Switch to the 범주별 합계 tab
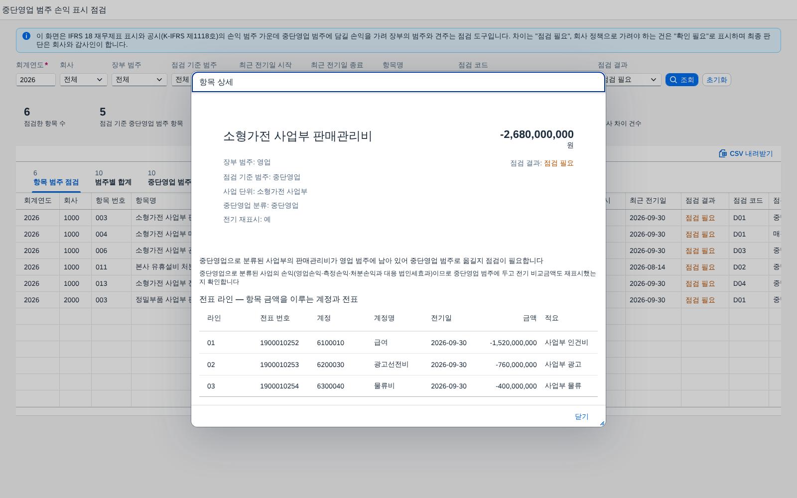Viewport: 797px width, 498px height. click(x=113, y=178)
